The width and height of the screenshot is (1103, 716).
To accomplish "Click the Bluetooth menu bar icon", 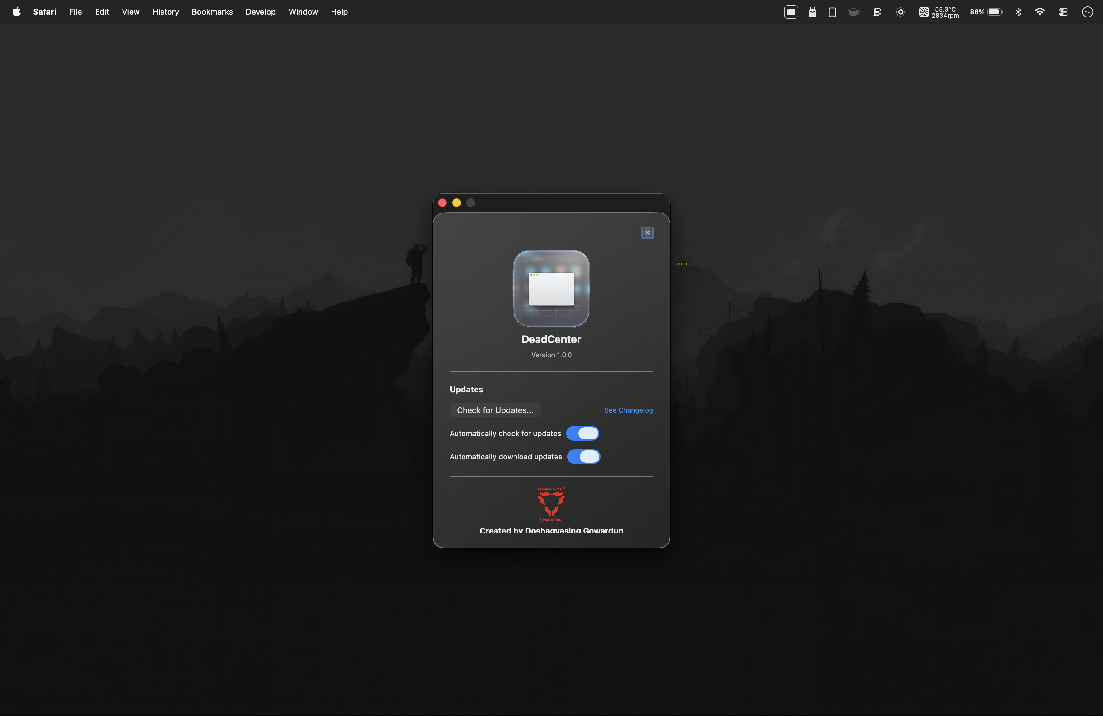I will pos(1018,12).
